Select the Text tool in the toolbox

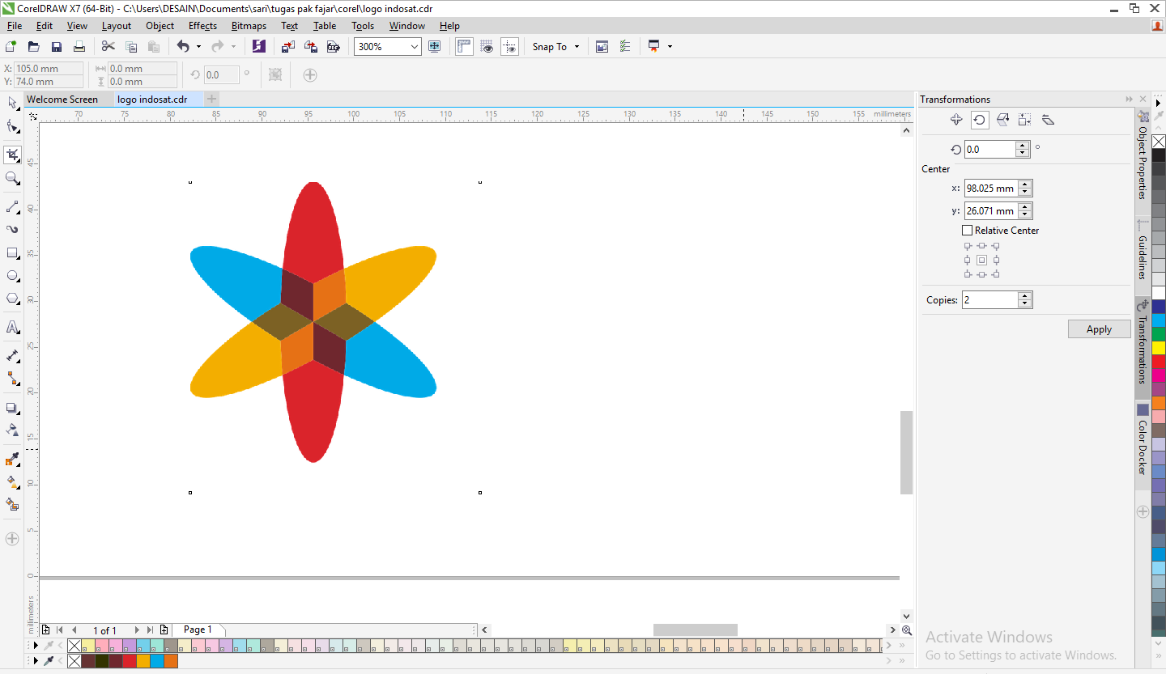click(x=12, y=328)
